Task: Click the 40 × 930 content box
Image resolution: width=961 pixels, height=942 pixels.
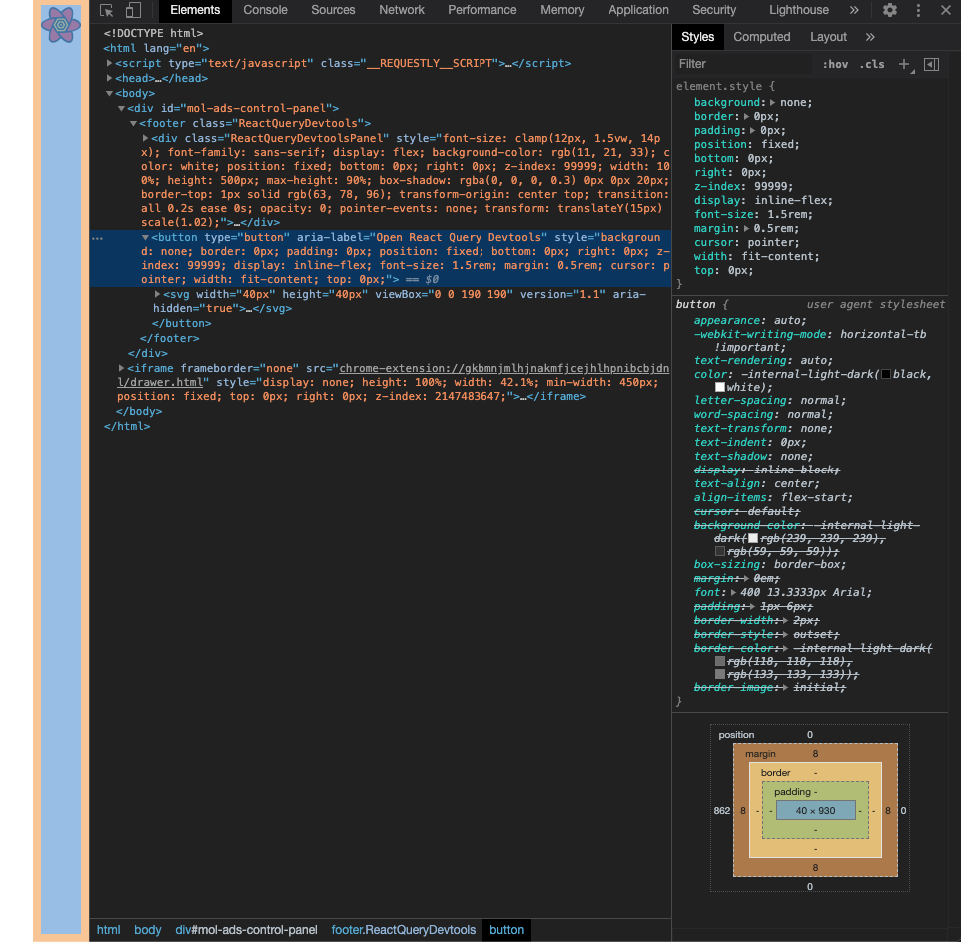Action: (x=816, y=810)
